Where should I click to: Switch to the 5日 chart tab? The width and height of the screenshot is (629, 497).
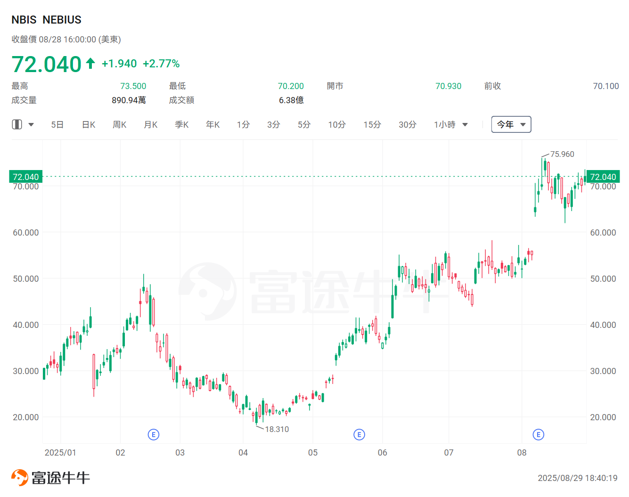point(57,125)
